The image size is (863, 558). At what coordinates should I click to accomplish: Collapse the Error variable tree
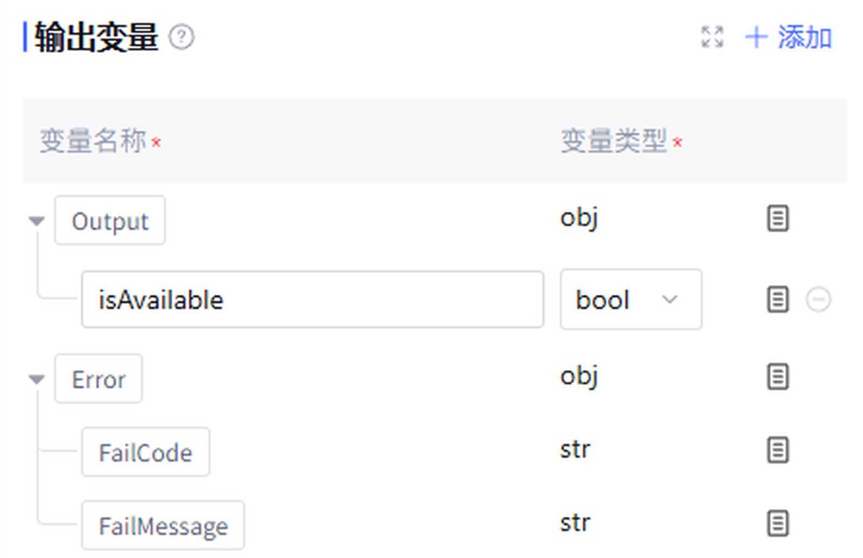point(37,379)
